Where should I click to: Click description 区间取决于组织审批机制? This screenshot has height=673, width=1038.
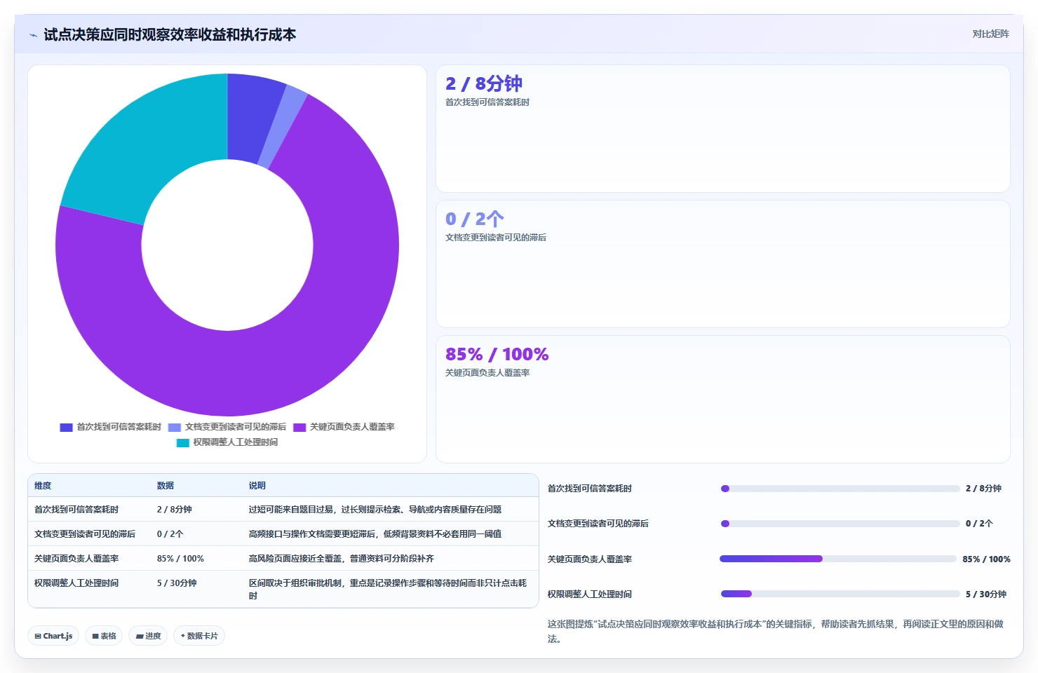click(388, 590)
